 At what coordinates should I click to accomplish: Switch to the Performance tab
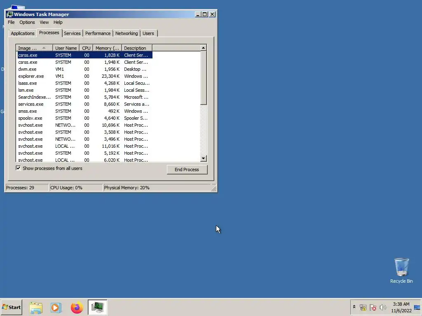pyautogui.click(x=98, y=33)
